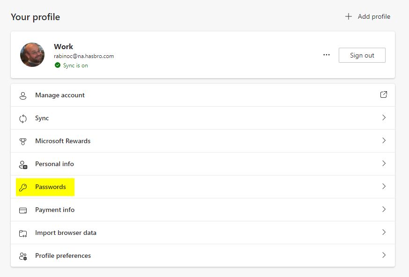Expand the Sync settings chevron
The image size is (409, 277).
tap(384, 118)
